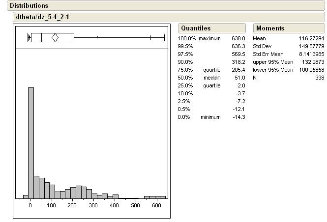The height and width of the screenshot is (222, 327).
Task: Collapse the Distributions outline header
Action: tap(30, 5)
